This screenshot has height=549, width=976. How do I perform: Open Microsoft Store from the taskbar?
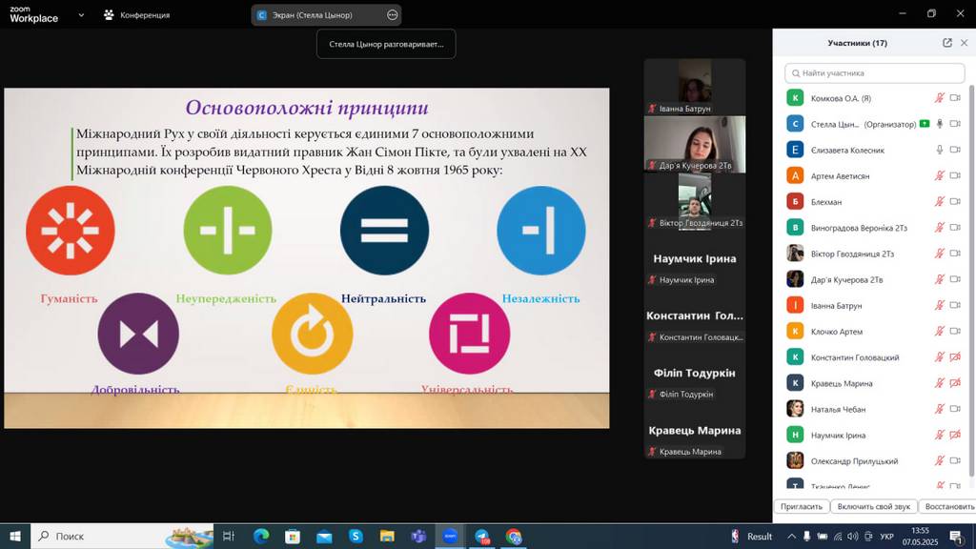(x=293, y=536)
